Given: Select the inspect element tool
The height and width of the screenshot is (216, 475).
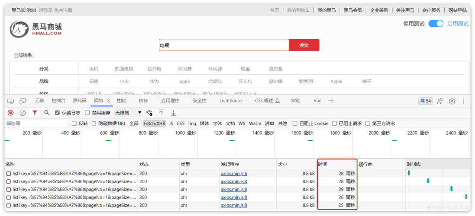Looking at the screenshot, I should tap(10, 101).
